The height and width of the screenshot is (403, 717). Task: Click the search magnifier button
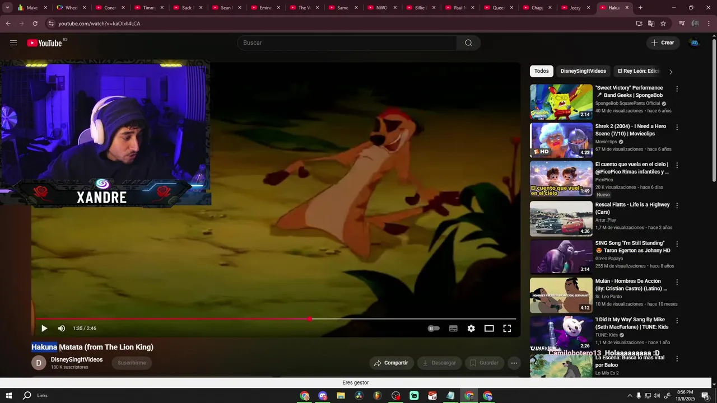tap(468, 43)
